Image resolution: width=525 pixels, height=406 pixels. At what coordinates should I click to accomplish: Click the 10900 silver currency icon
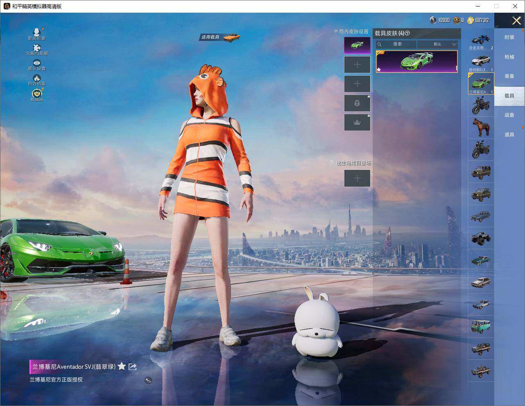pyautogui.click(x=433, y=20)
